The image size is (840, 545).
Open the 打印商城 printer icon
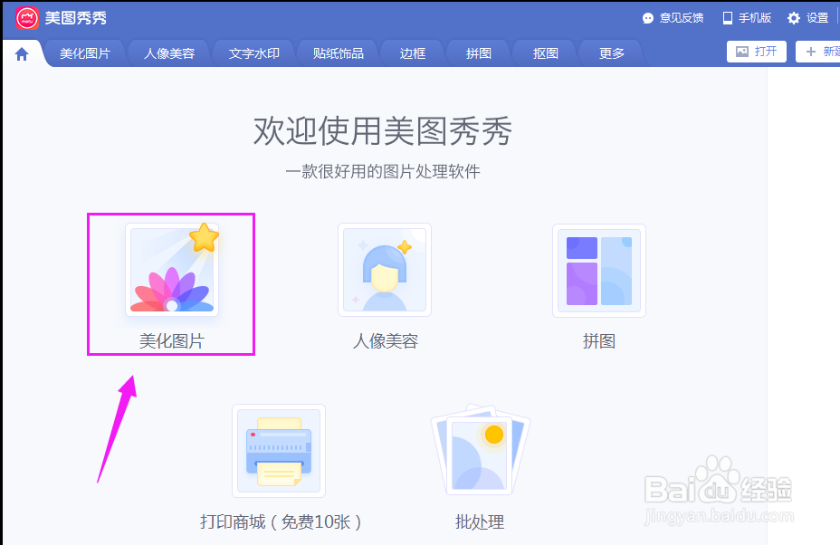[x=279, y=451]
